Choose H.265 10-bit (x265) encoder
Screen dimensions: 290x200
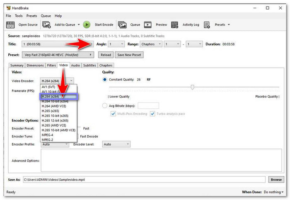coord(58,116)
